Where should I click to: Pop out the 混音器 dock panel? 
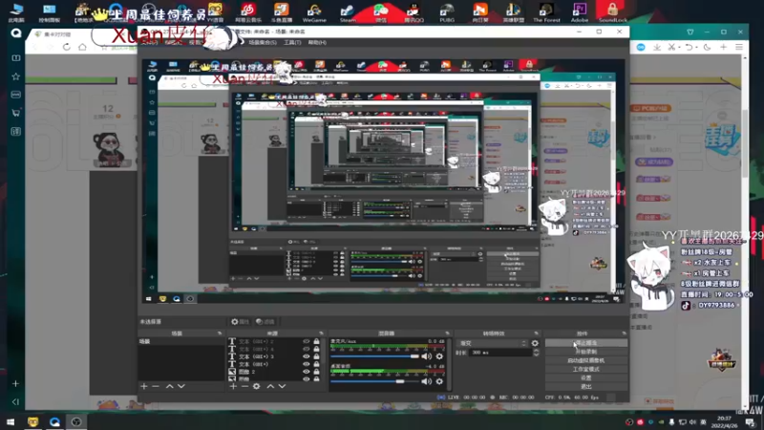click(447, 333)
